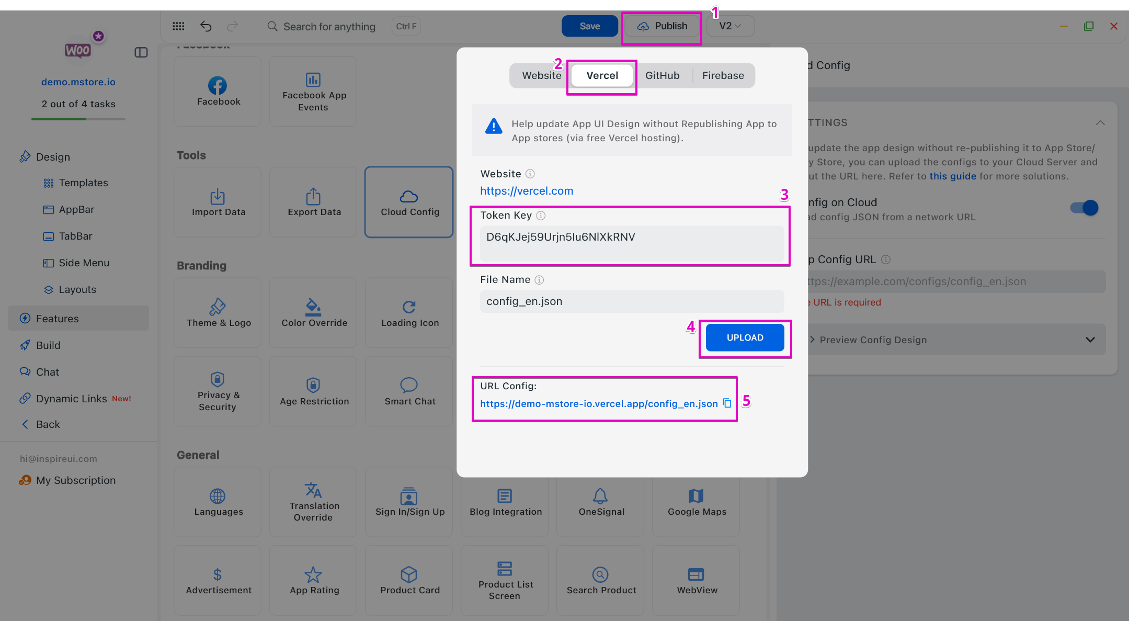Viewport: 1129px width, 621px height.
Task: Click the undo arrow in top toolbar
Action: tap(206, 26)
